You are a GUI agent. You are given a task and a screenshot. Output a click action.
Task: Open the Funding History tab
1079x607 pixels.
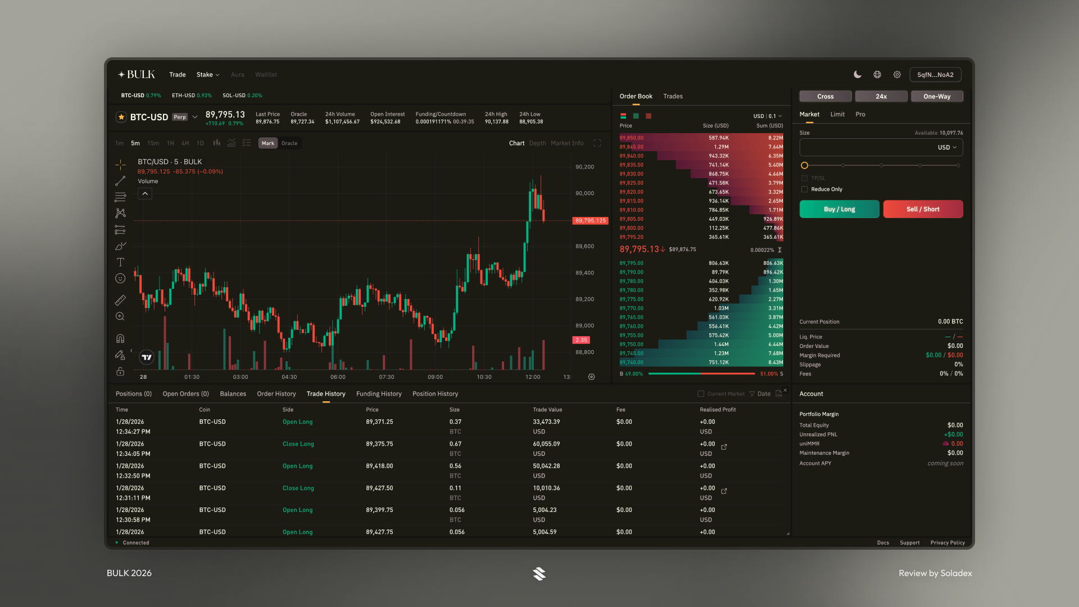click(379, 393)
